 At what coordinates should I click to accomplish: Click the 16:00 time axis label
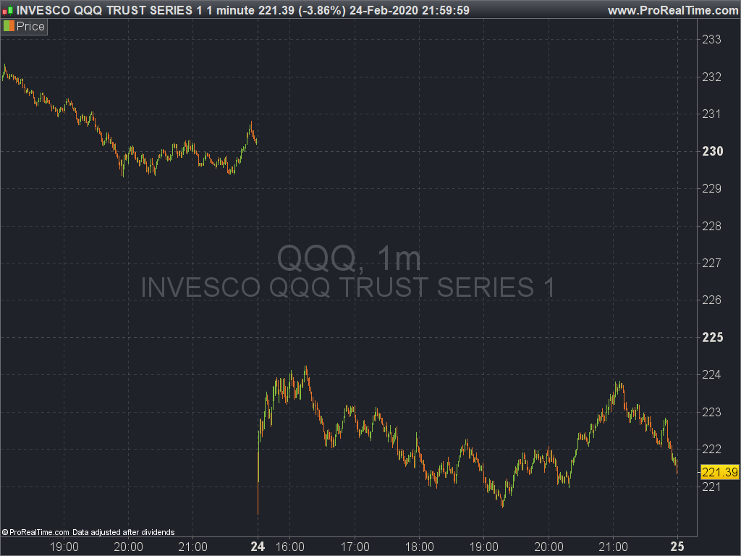click(290, 547)
